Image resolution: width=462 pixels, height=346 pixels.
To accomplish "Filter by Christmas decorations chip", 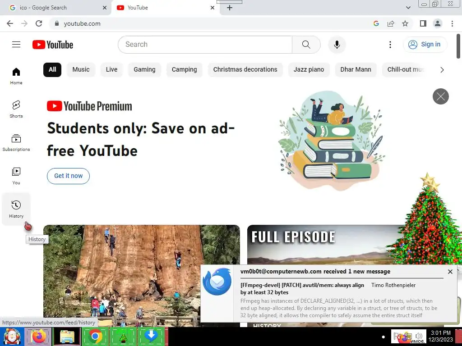I will point(245,70).
